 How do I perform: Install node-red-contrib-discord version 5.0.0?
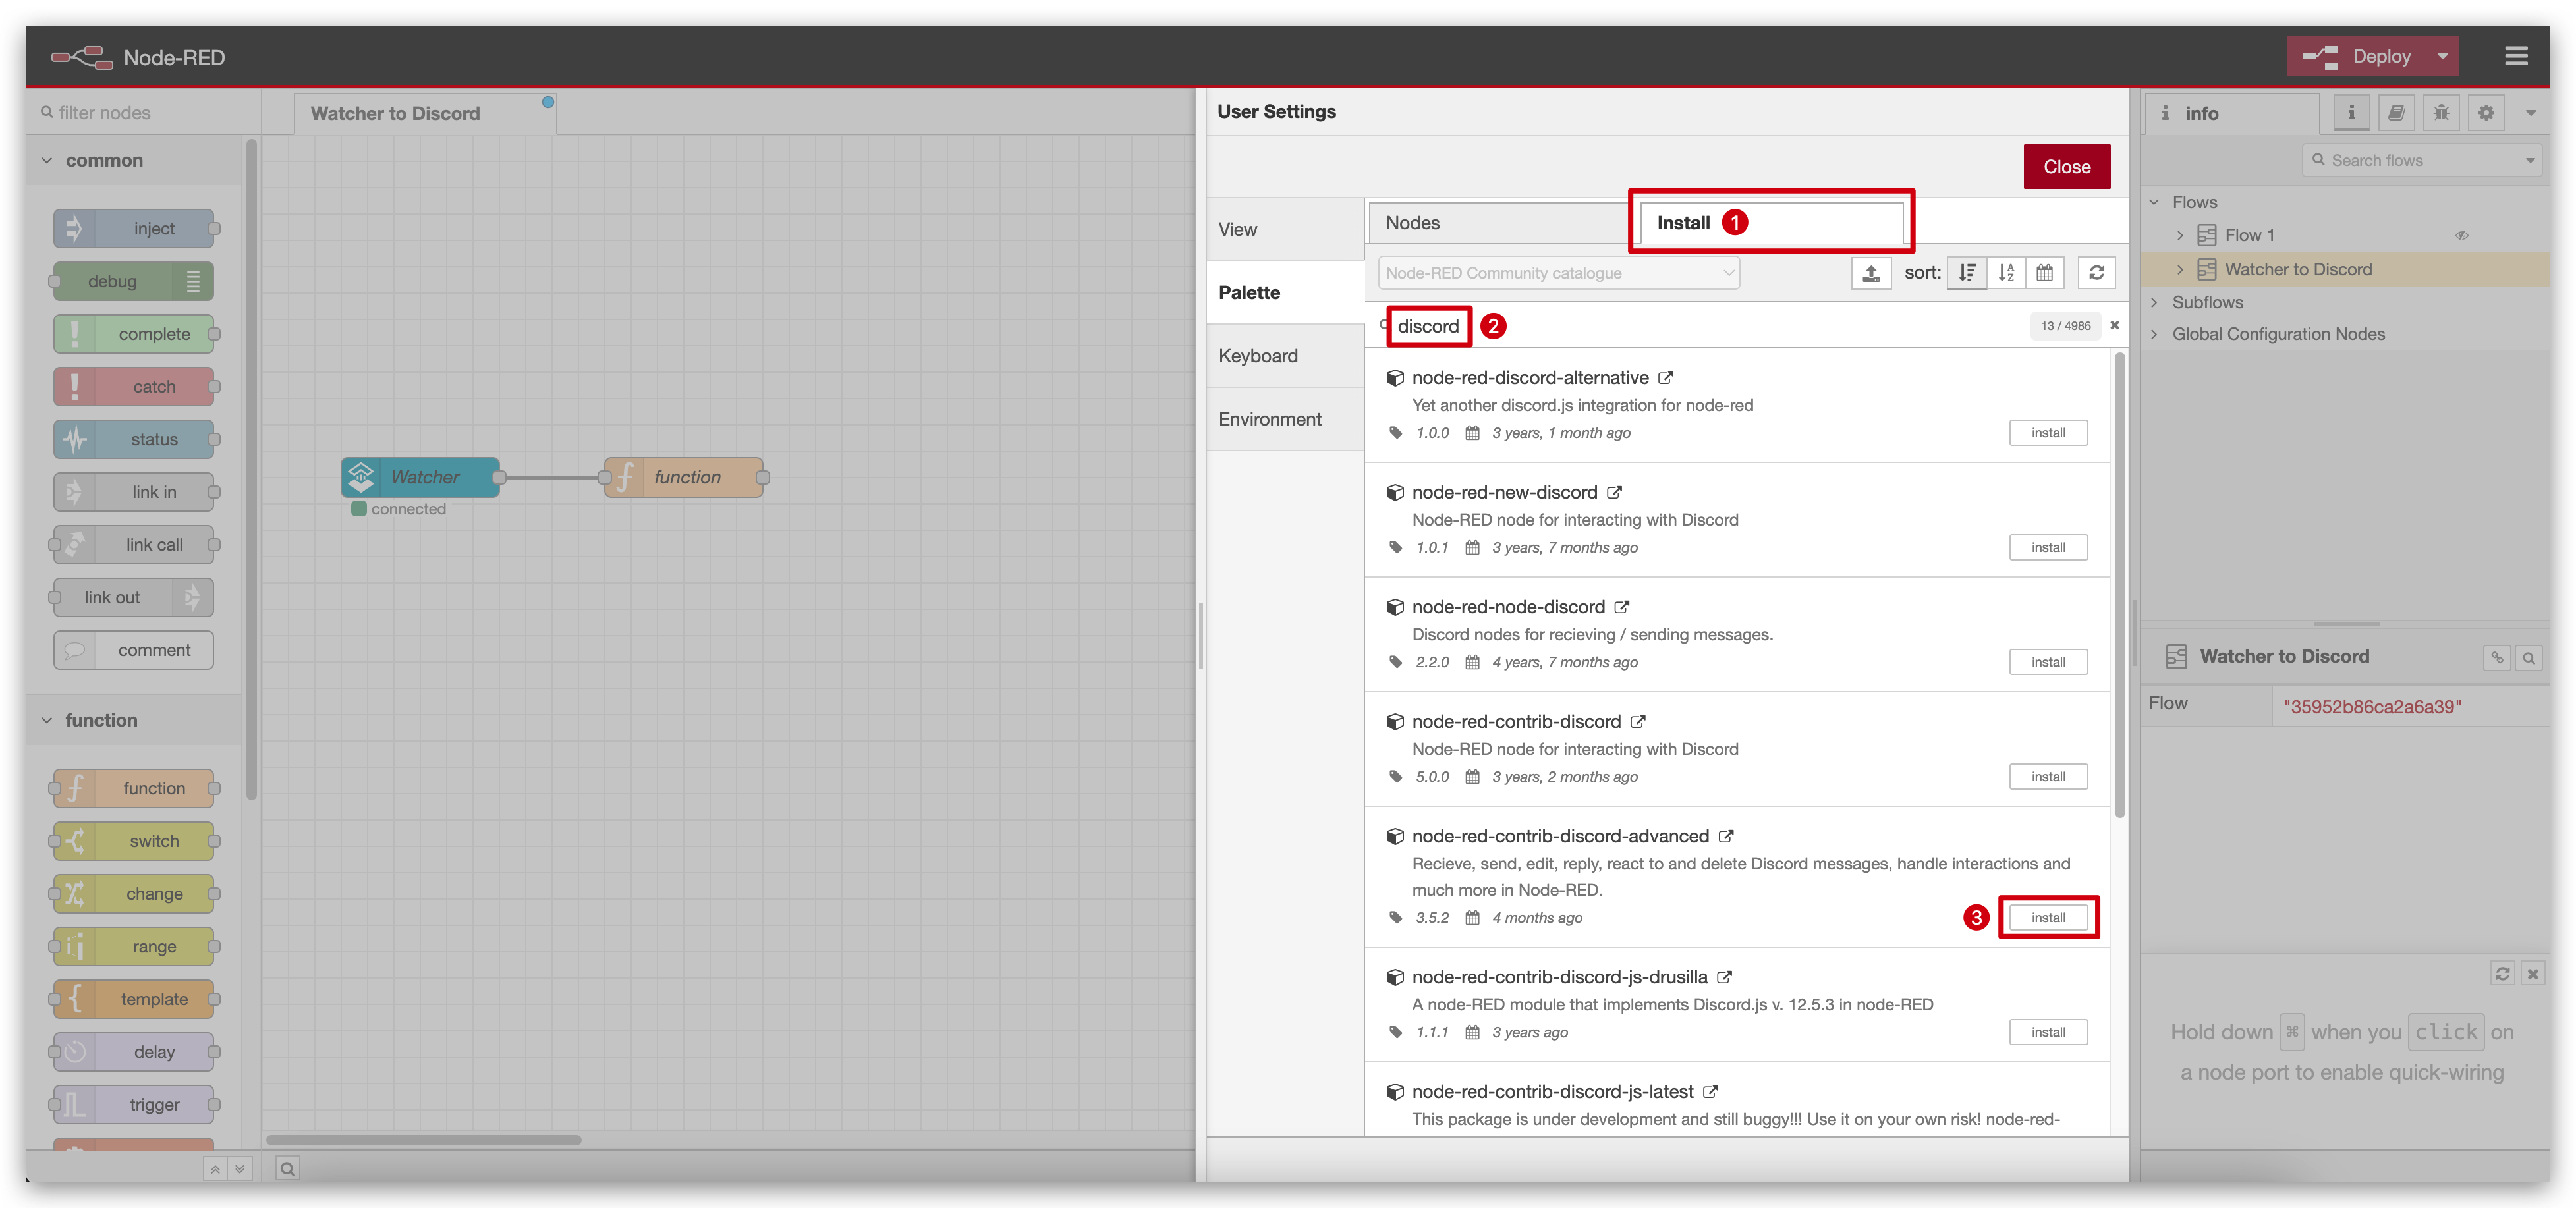[x=2048, y=777]
